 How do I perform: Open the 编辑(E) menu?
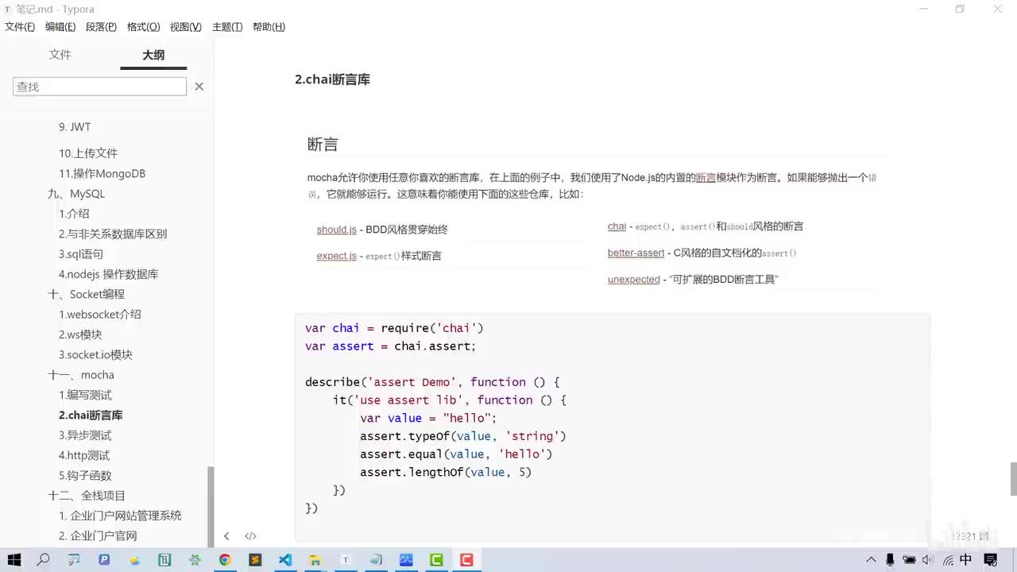(x=60, y=27)
